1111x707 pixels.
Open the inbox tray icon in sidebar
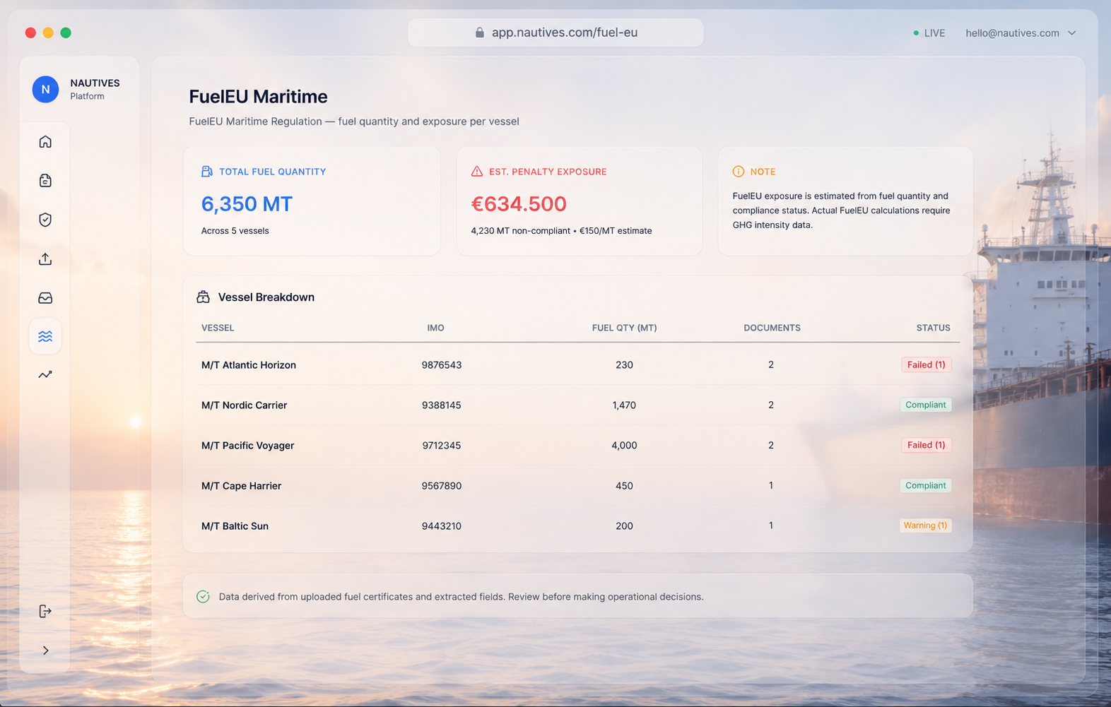coord(45,298)
